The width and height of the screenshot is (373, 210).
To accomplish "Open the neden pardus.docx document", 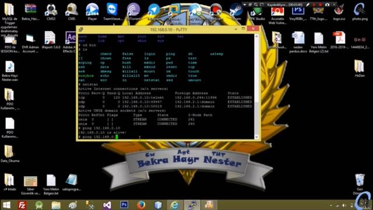I will (298, 42).
